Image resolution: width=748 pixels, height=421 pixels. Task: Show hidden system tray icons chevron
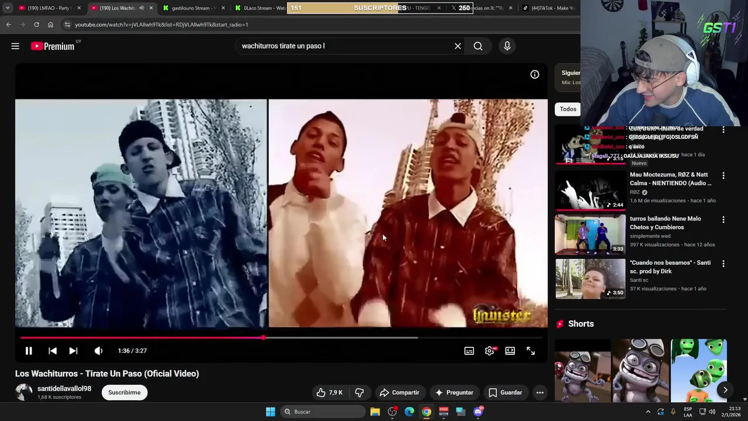tap(648, 412)
